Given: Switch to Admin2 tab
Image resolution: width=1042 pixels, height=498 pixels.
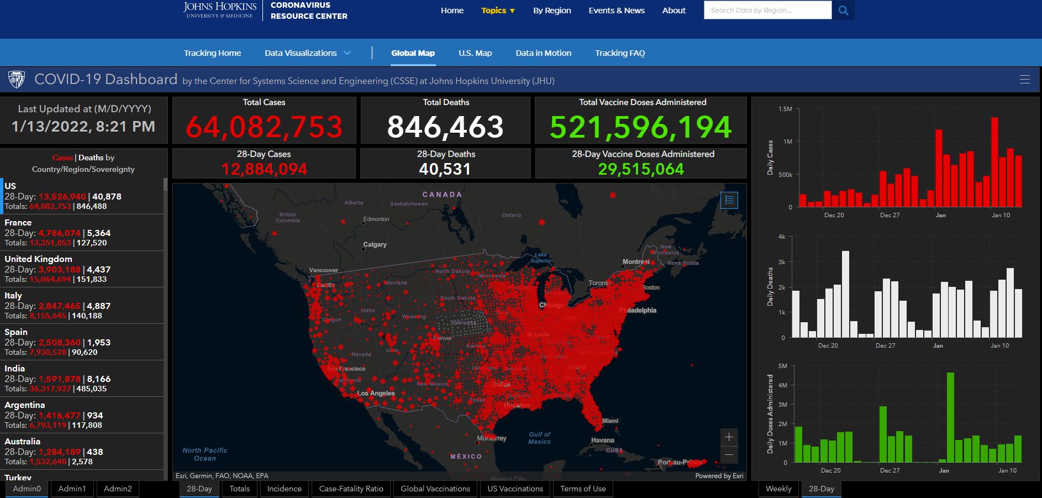Looking at the screenshot, I should pyautogui.click(x=118, y=489).
